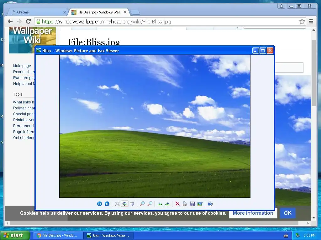Image resolution: width=321 pixels, height=240 pixels.
Task: Print the picture using the printer icon
Action: point(185,204)
